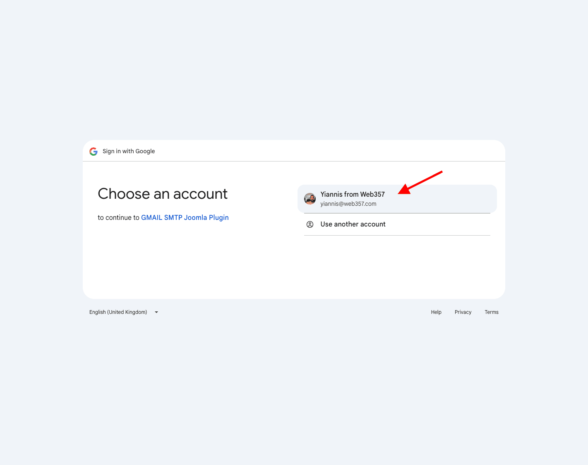The image size is (588, 465).
Task: Click Yiannis's profile avatar picture
Action: coord(310,199)
